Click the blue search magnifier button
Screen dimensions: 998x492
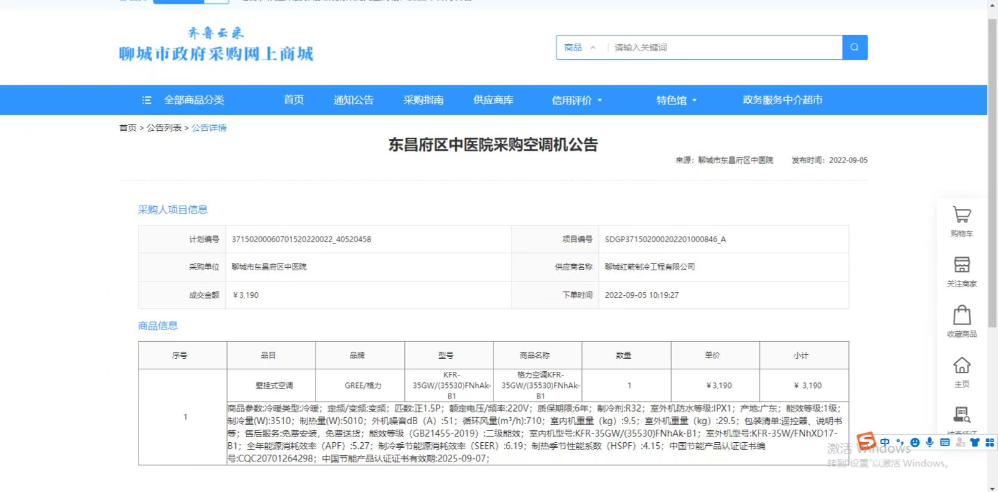855,47
